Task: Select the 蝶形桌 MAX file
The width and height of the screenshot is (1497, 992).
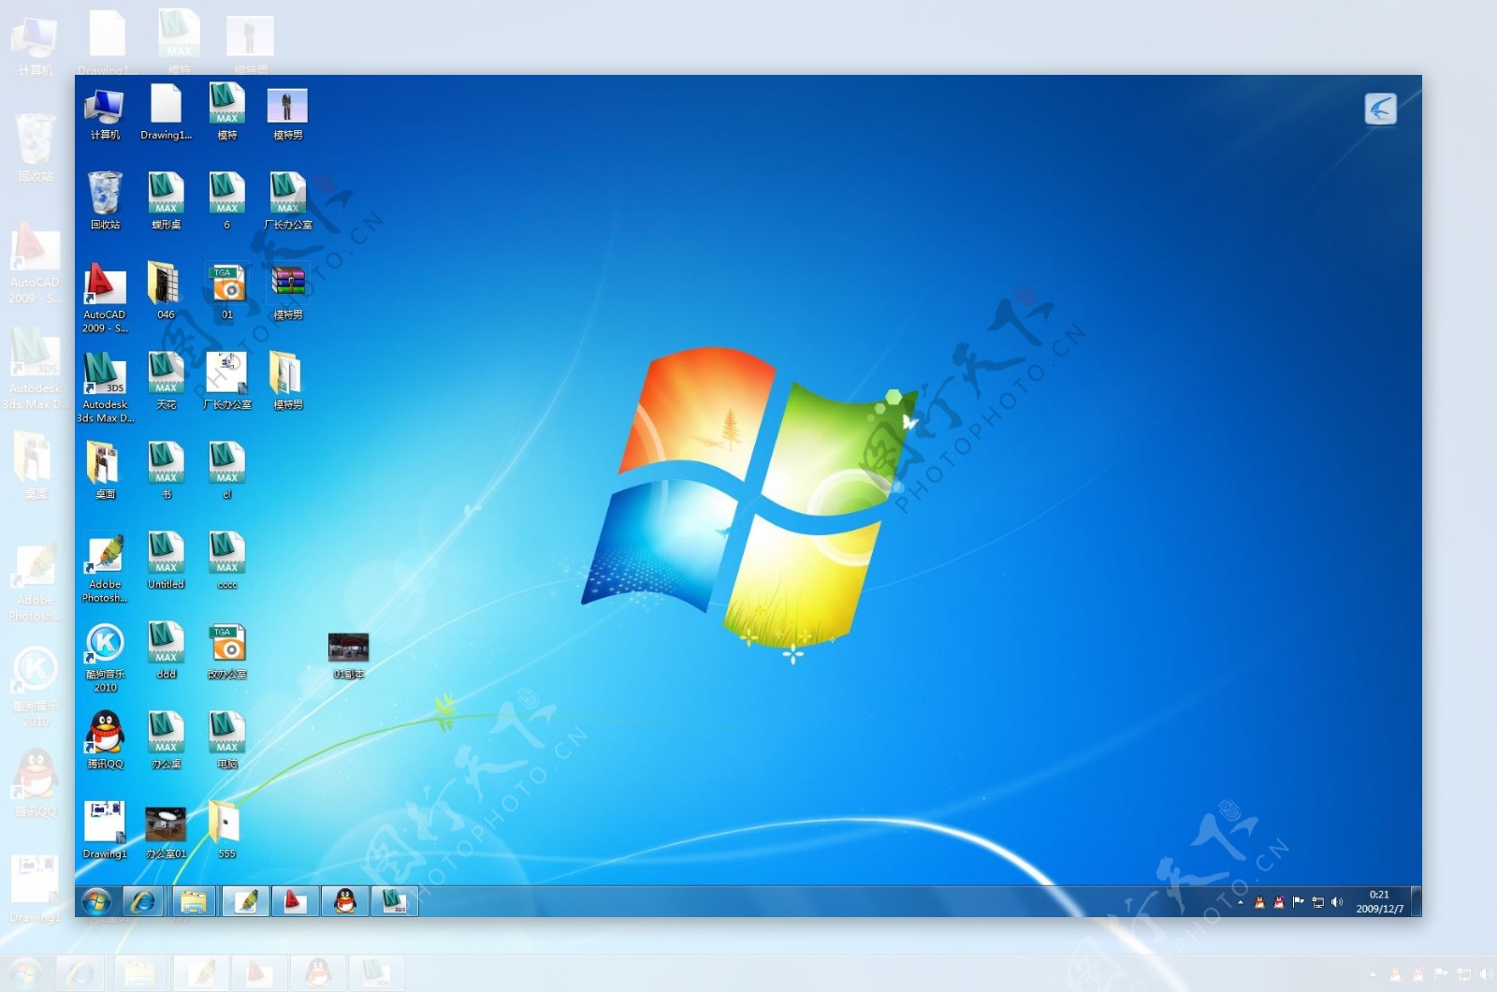Action: [x=166, y=201]
